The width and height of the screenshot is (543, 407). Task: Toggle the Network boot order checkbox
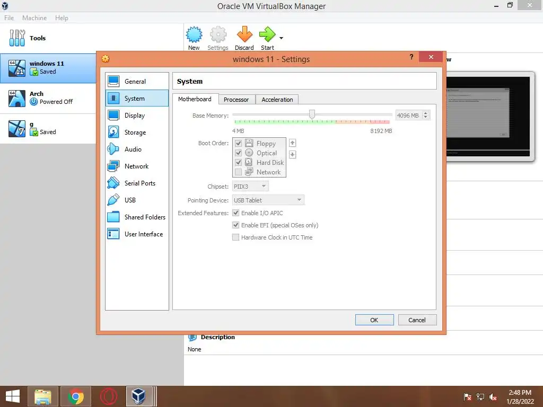pyautogui.click(x=238, y=172)
